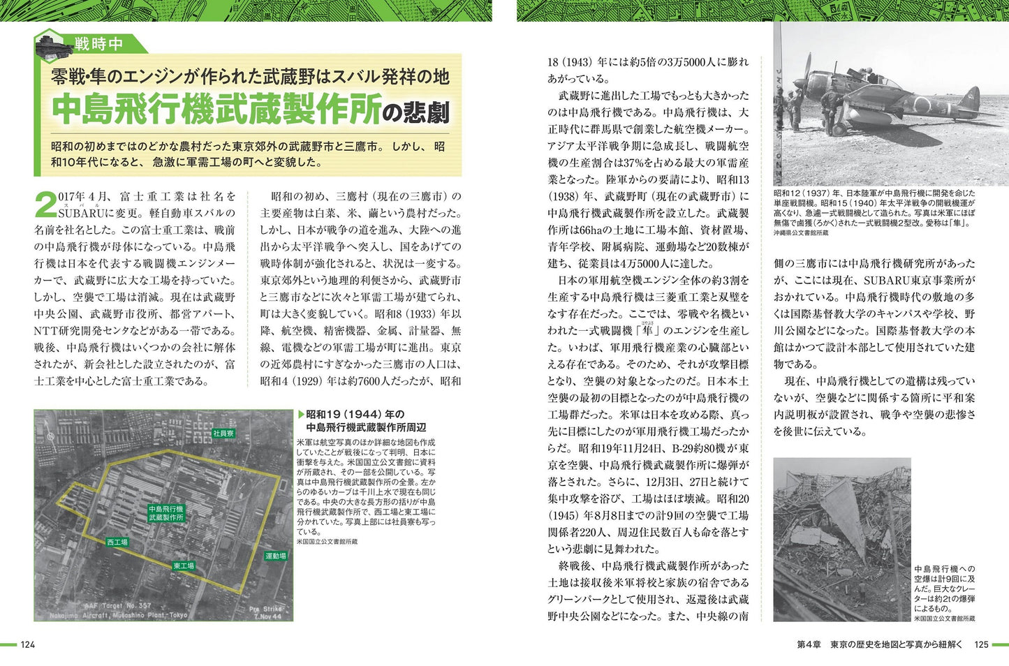Click the 東工場 marker on the map
Screen dimensions: 1009x666
[x=184, y=565]
